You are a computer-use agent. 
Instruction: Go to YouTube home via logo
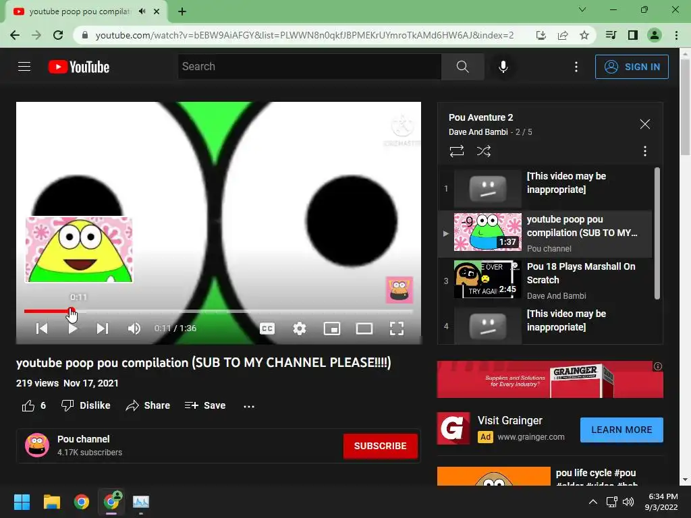[x=79, y=67]
